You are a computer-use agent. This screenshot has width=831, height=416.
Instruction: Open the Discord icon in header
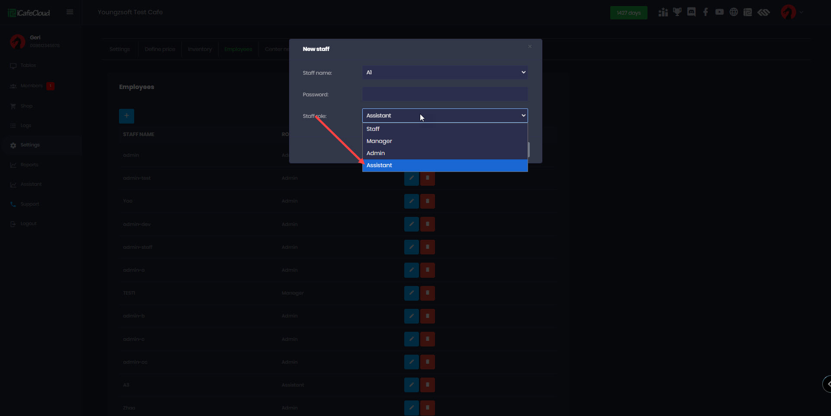[x=691, y=12]
